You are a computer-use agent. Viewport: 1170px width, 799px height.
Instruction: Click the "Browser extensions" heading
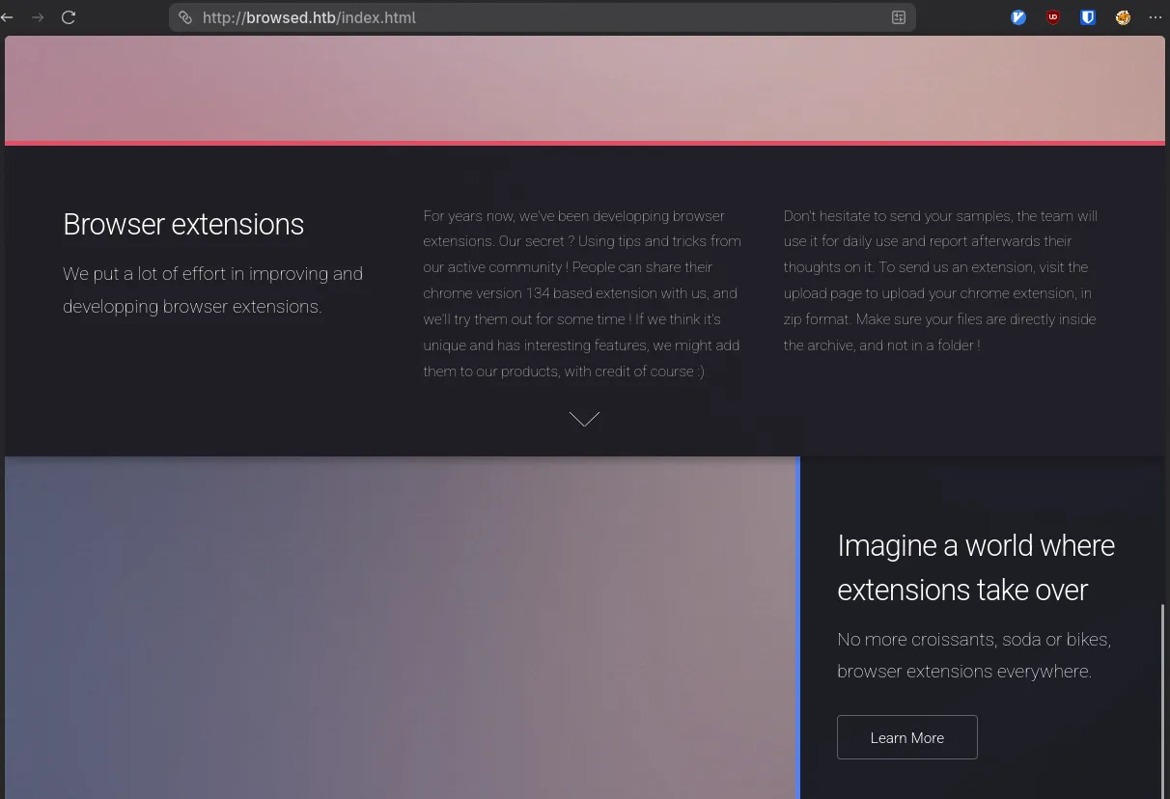click(183, 225)
